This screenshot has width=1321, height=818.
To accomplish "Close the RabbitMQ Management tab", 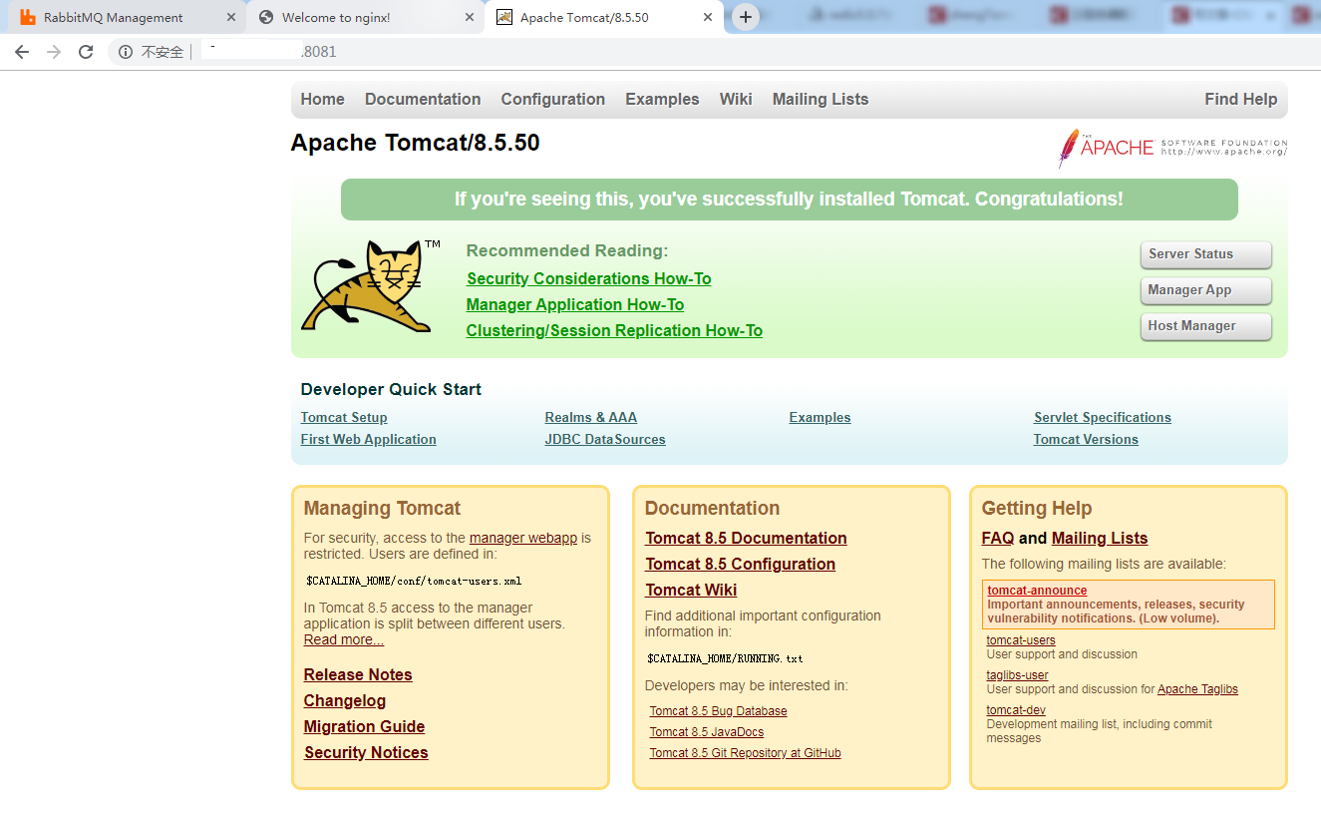I will coord(230,17).
